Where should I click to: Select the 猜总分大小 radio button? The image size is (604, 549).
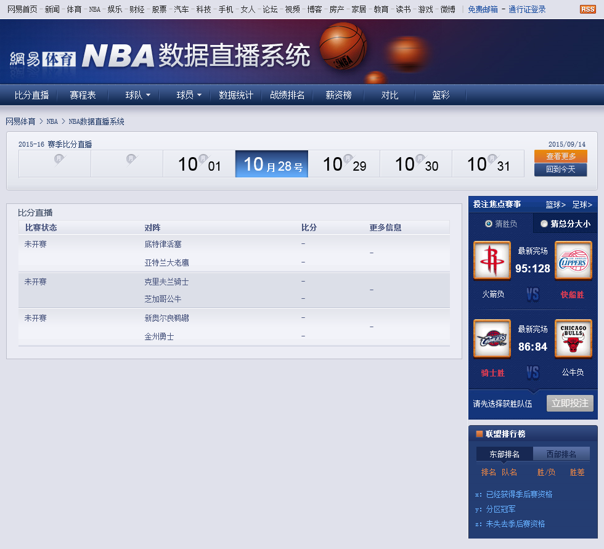coord(544,224)
